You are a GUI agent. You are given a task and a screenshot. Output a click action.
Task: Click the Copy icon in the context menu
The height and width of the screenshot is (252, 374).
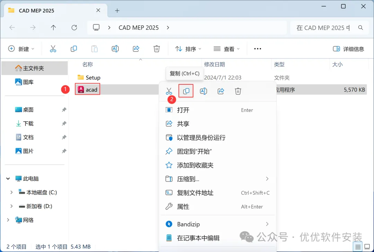pyautogui.click(x=186, y=91)
